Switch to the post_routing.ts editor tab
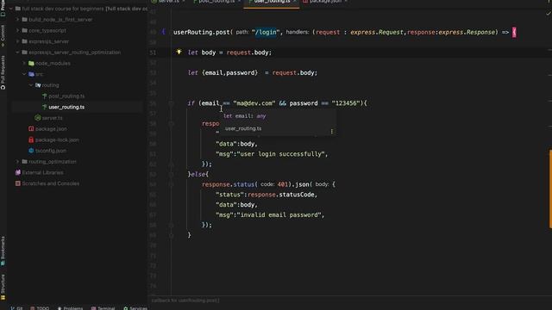This screenshot has height=310, width=552. click(216, 2)
